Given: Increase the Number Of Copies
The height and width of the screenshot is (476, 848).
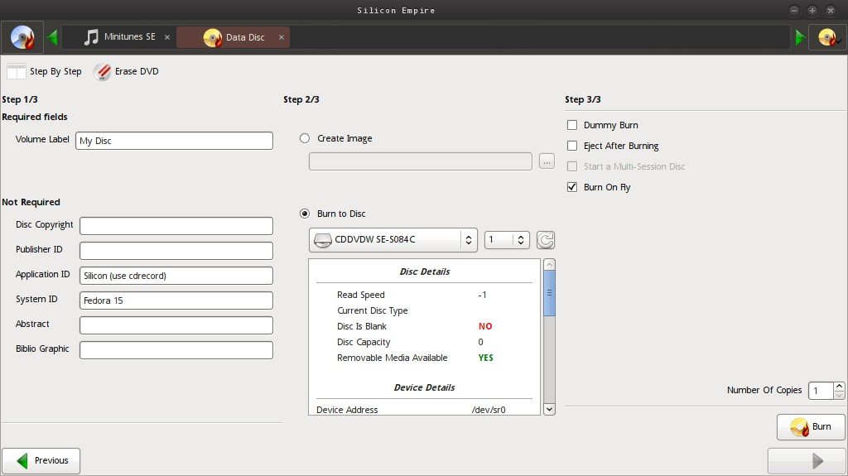Looking at the screenshot, I should (x=839, y=387).
